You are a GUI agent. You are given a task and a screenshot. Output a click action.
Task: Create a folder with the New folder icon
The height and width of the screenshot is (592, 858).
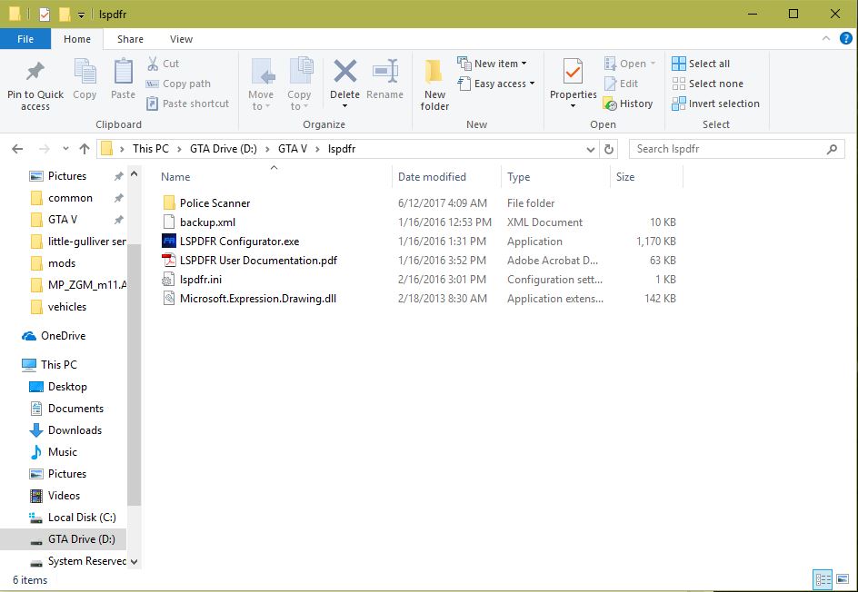(434, 73)
